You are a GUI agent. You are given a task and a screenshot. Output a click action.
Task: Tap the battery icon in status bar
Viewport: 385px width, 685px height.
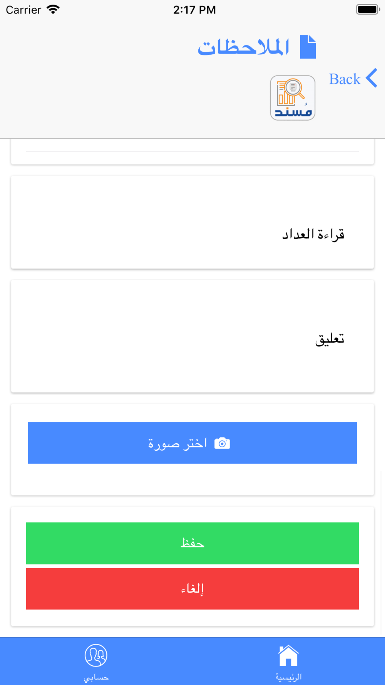(368, 10)
